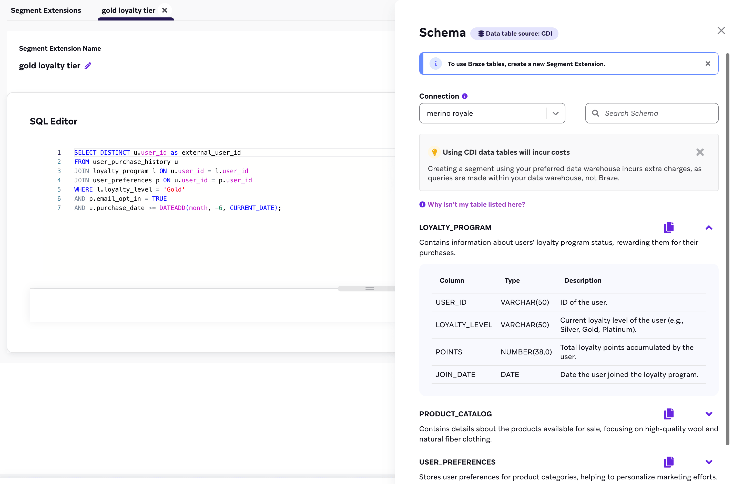Expand the PRODUCT_CATALOG table details

click(x=709, y=414)
